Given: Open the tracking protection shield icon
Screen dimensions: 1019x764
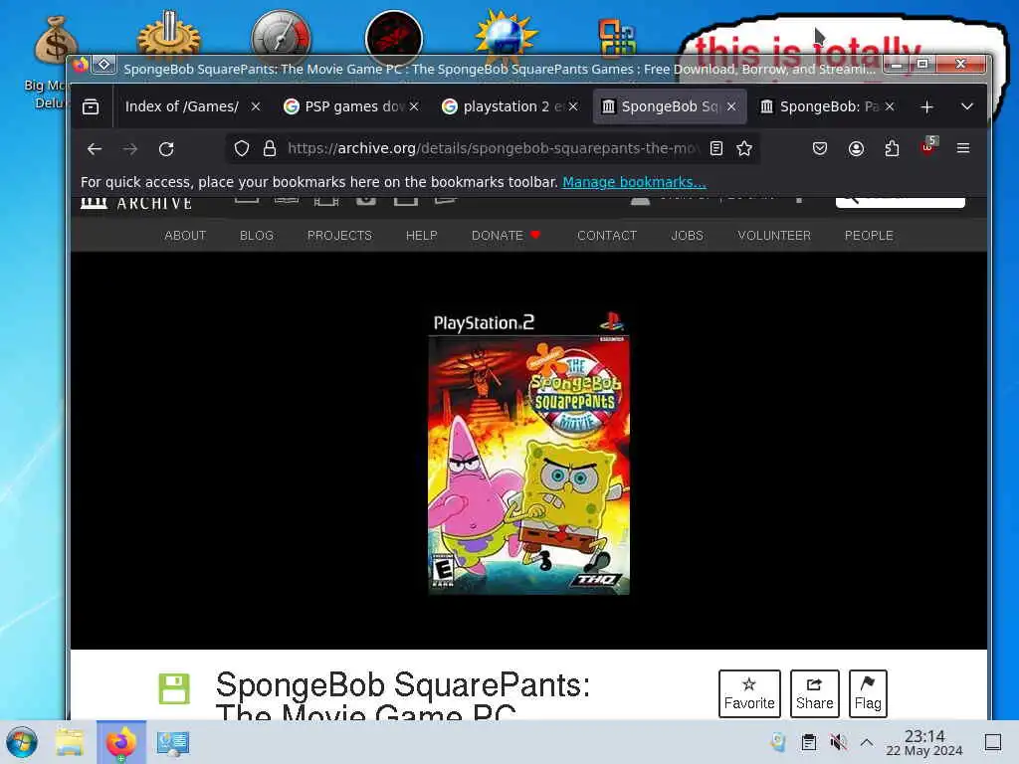Looking at the screenshot, I should [x=242, y=149].
